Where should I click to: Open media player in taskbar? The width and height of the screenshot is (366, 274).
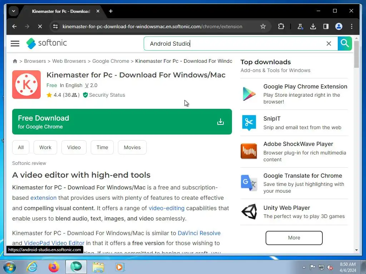click(x=120, y=267)
